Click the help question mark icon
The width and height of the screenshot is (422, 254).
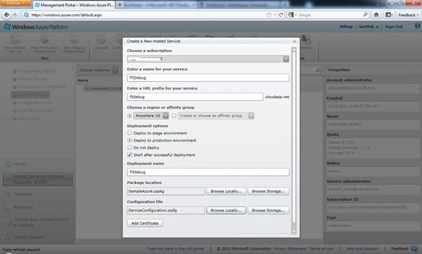[417, 25]
